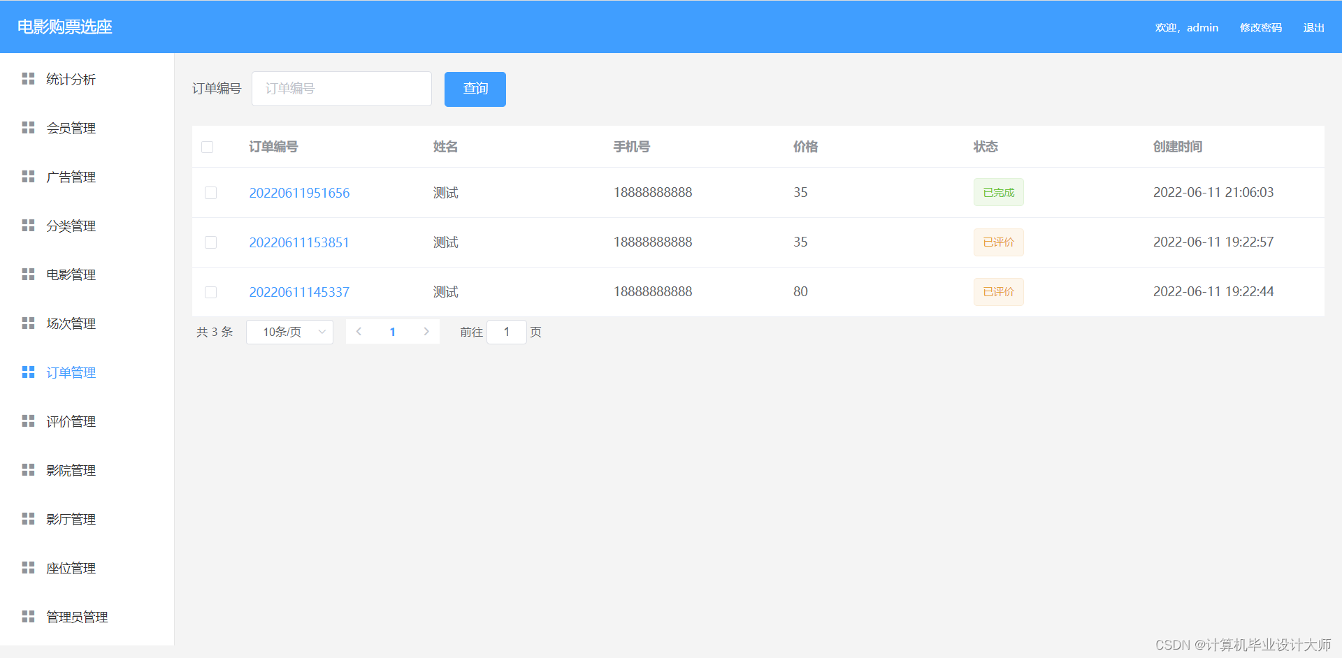Check the row for order 20220611145337
This screenshot has width=1342, height=658.
point(210,292)
